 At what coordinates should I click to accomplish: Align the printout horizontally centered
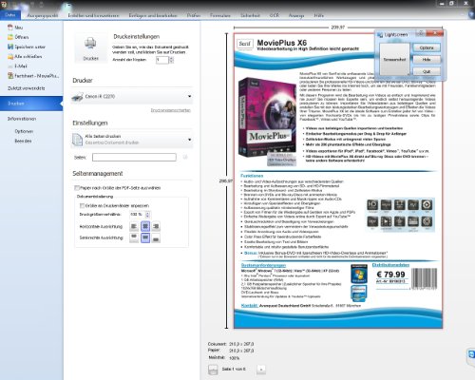tap(145, 226)
